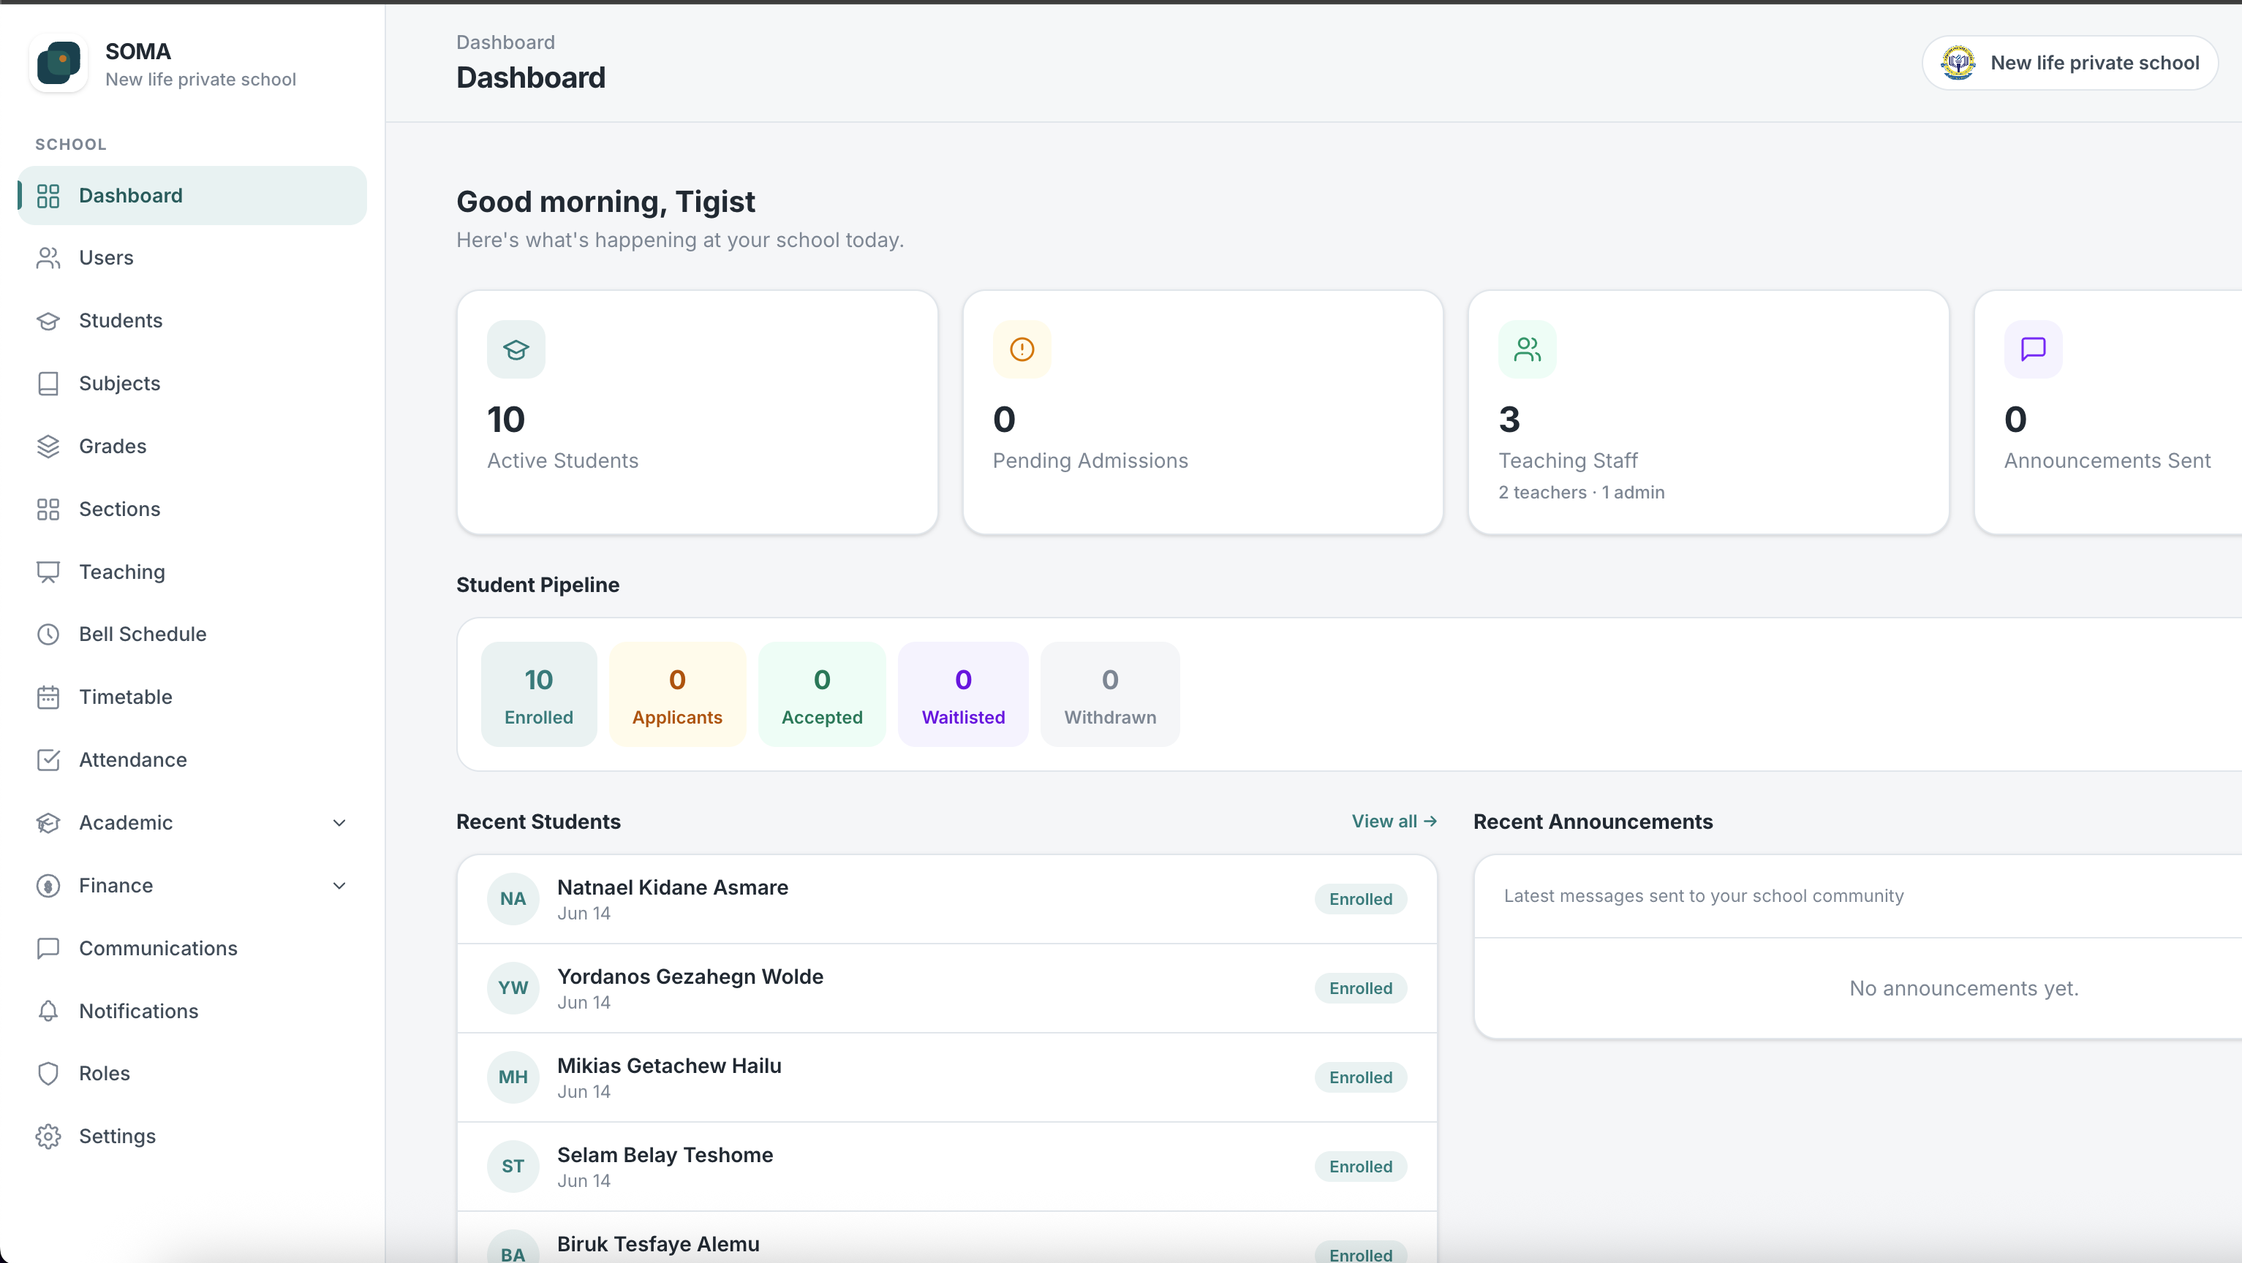
Task: Open Settings from the sidebar
Action: [192, 1137]
